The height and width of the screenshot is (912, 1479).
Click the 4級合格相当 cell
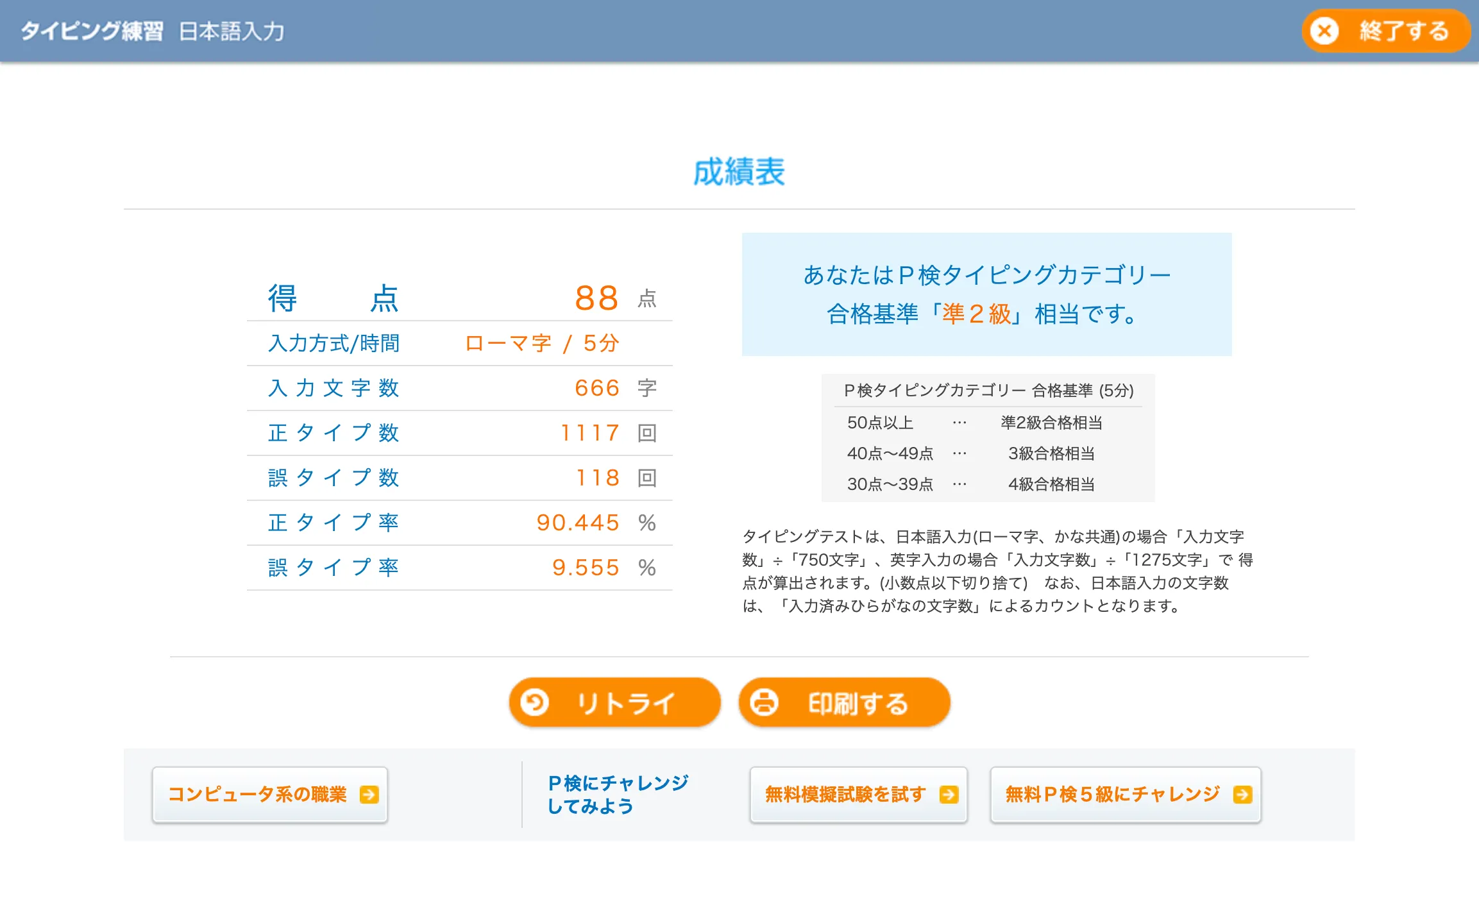[x=1052, y=484]
